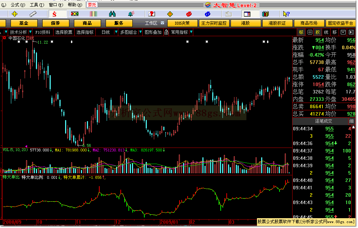Click the red question mark chart icon
The image size is (358, 228).
click(151, 14)
